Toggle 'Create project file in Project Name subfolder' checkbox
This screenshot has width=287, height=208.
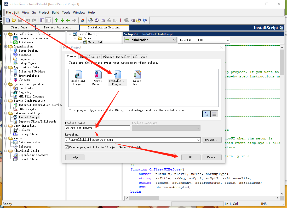(x=67, y=147)
